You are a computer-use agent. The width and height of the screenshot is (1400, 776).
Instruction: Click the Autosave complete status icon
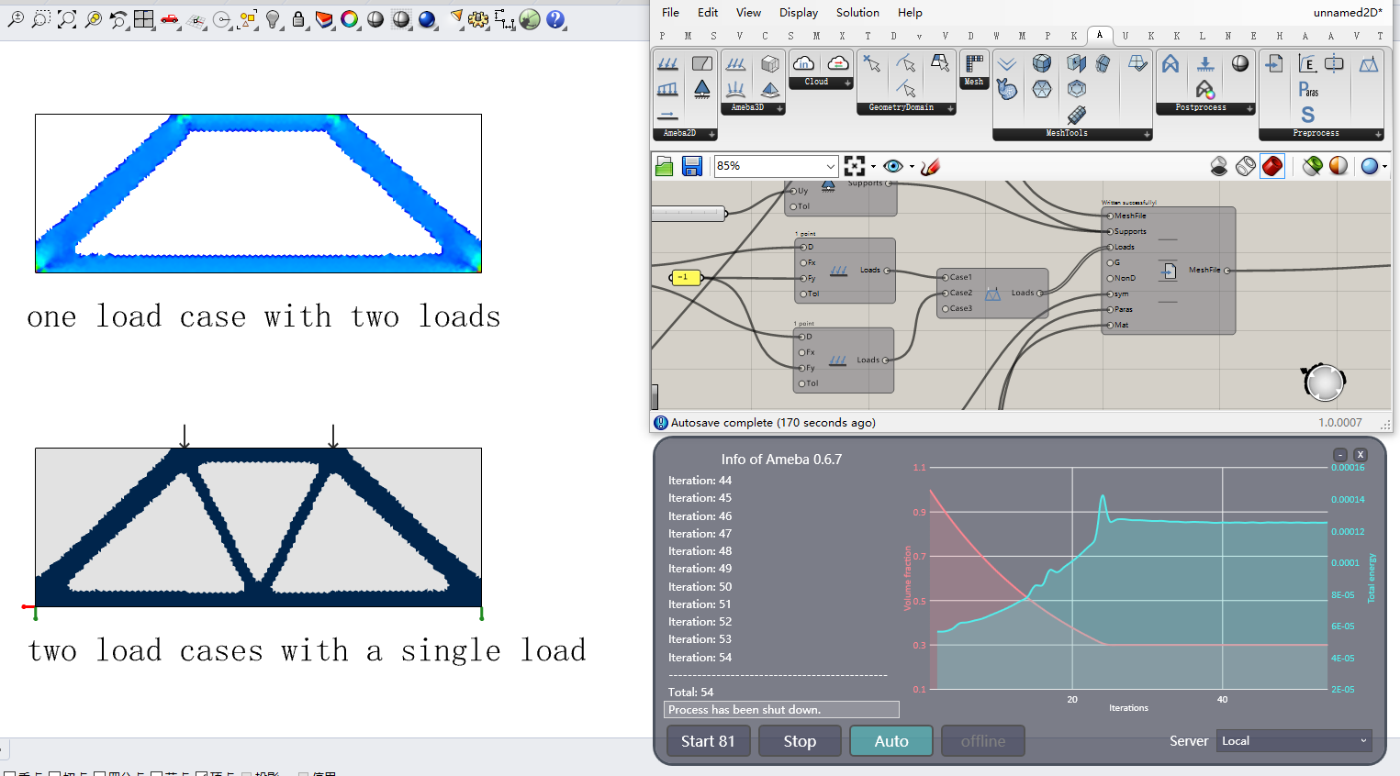(661, 423)
